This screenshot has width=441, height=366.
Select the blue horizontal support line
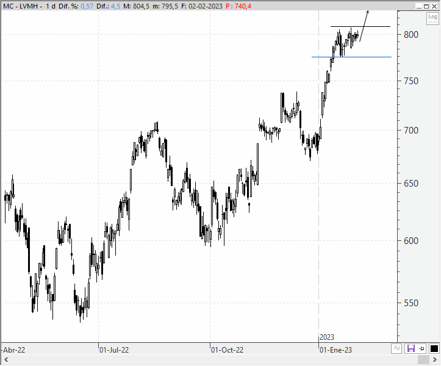click(351, 57)
